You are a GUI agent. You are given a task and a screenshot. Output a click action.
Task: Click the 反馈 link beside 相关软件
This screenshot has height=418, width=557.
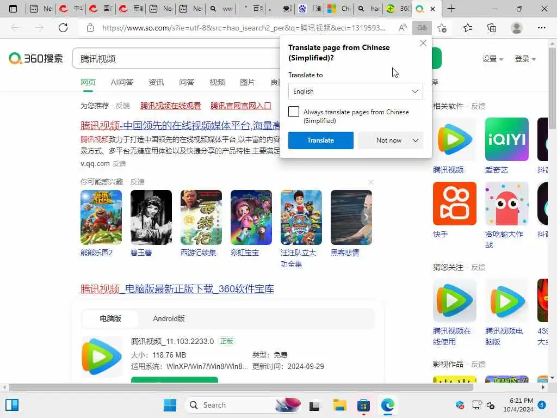click(x=478, y=106)
